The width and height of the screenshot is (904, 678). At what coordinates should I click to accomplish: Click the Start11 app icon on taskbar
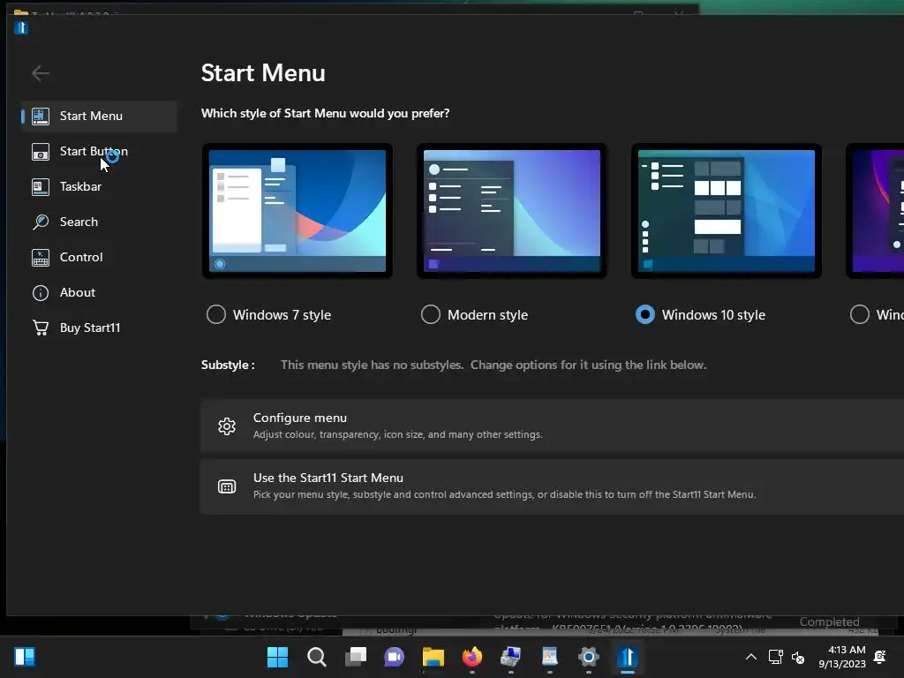tap(628, 657)
